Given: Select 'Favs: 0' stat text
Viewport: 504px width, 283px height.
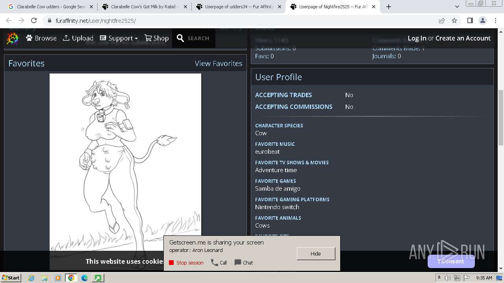Looking at the screenshot, I should coord(265,56).
